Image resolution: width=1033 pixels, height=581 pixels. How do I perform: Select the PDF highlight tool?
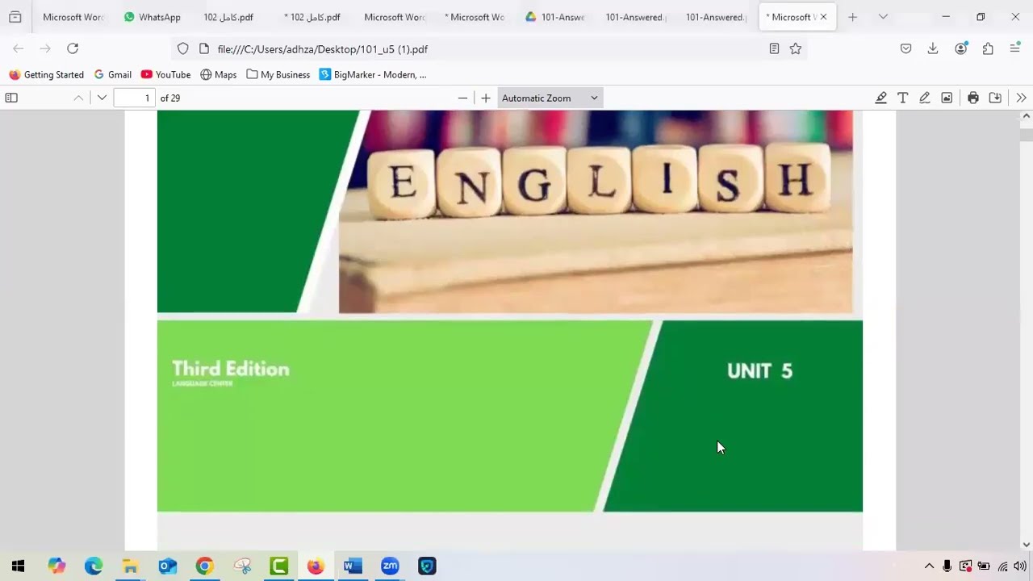coord(881,98)
